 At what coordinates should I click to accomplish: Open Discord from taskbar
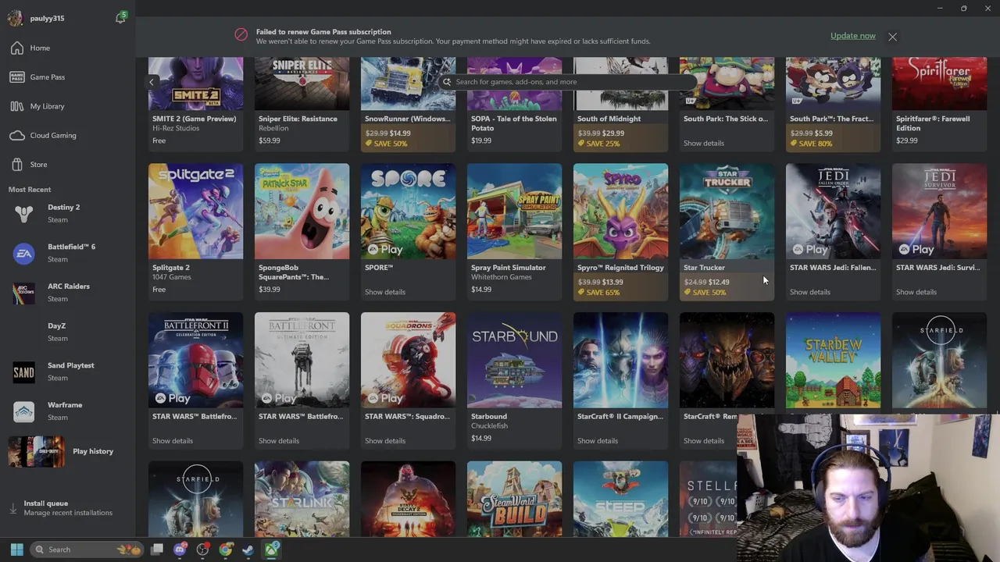click(x=180, y=550)
